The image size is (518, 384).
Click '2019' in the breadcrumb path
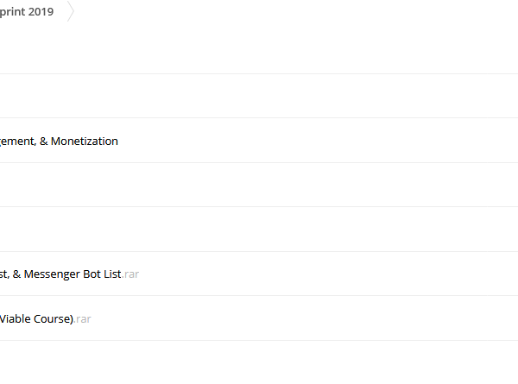(41, 11)
